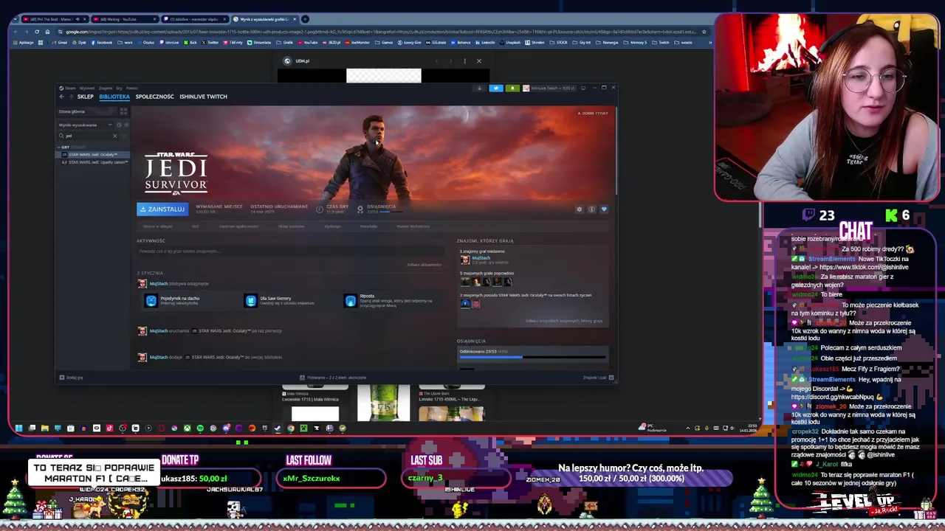
Task: Open Strona główna in library sidebar
Action: (x=85, y=111)
